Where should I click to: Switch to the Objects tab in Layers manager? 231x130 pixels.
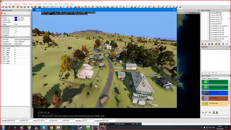pos(210,78)
